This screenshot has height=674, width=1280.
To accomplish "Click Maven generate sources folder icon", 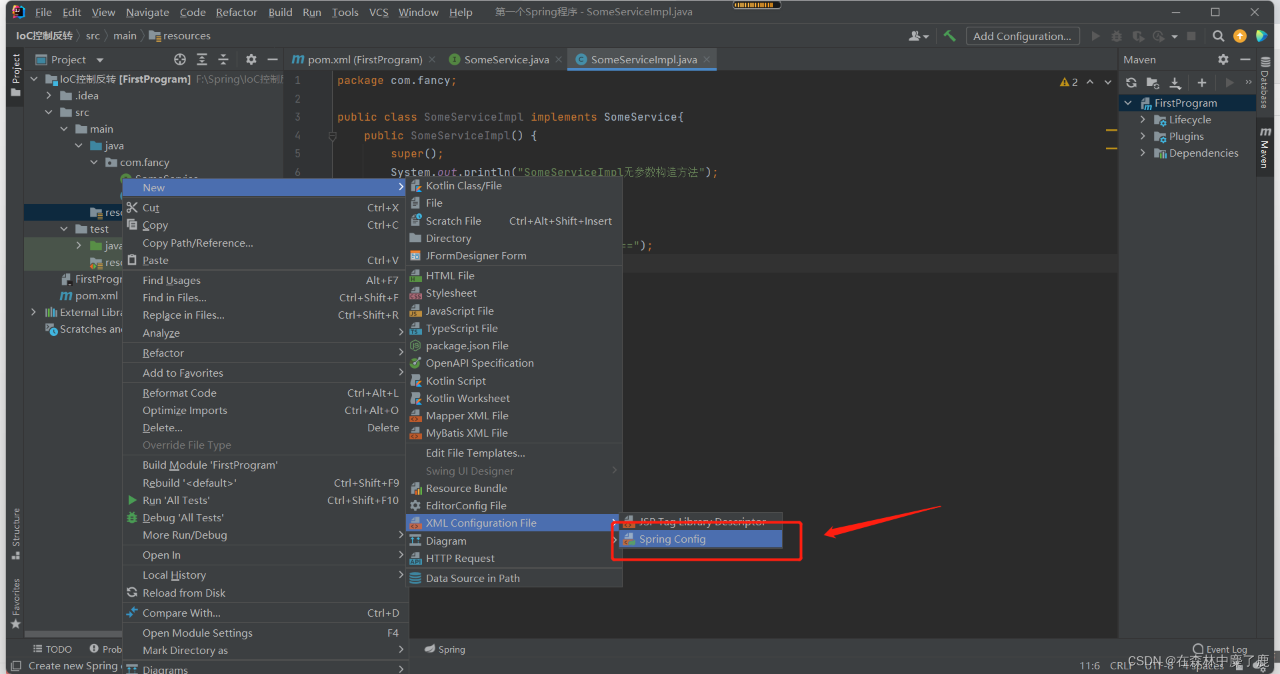I will (x=1153, y=83).
